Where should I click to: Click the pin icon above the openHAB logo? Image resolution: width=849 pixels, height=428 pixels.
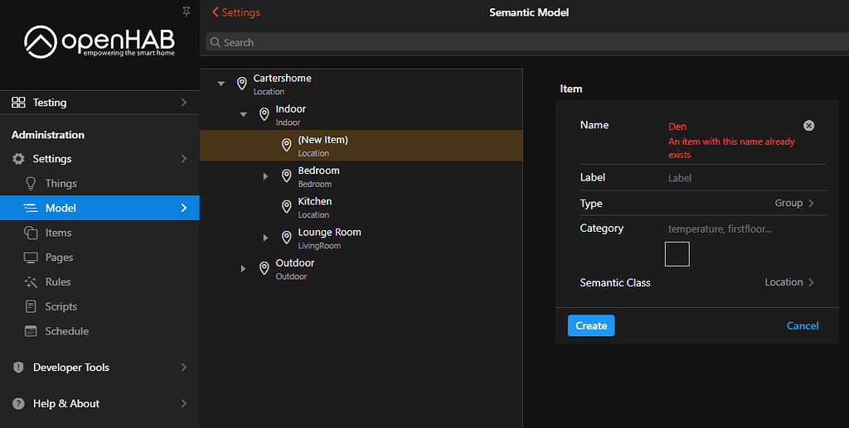click(186, 11)
